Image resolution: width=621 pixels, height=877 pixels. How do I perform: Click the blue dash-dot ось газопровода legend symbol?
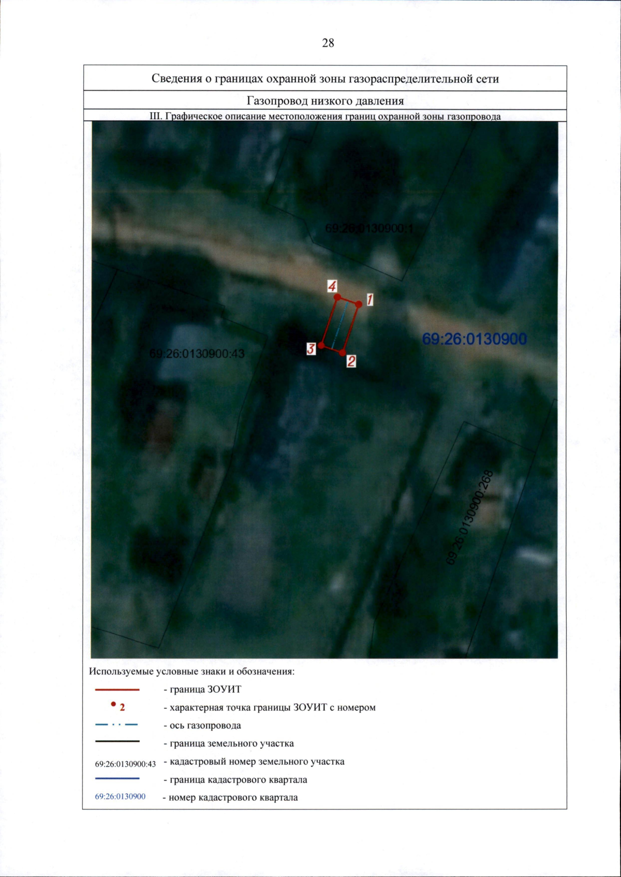click(x=117, y=725)
